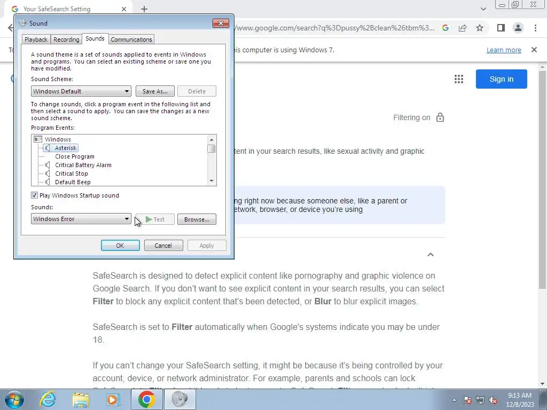Viewport: 547px width, 410px height.
Task: Open the Chrome profile avatar
Action: coord(518,28)
